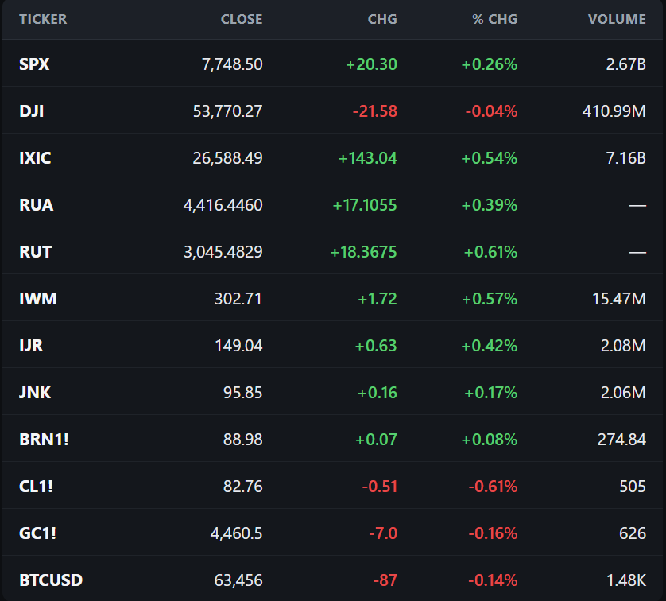Select the IJR ticker symbol
Image resolution: width=666 pixels, height=601 pixels.
[31, 346]
